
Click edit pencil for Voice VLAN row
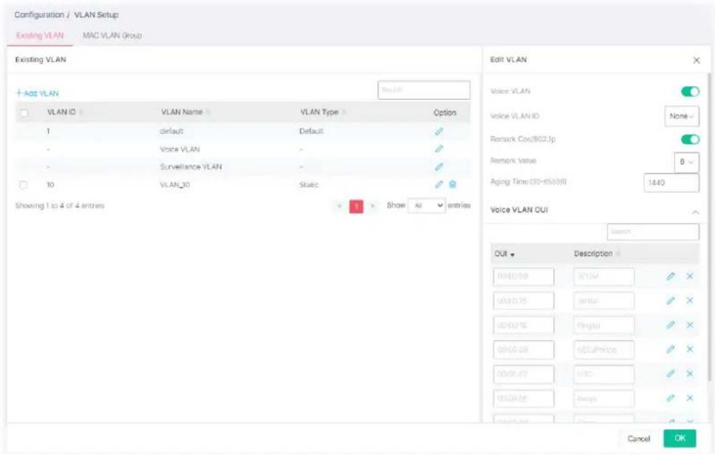(x=439, y=149)
